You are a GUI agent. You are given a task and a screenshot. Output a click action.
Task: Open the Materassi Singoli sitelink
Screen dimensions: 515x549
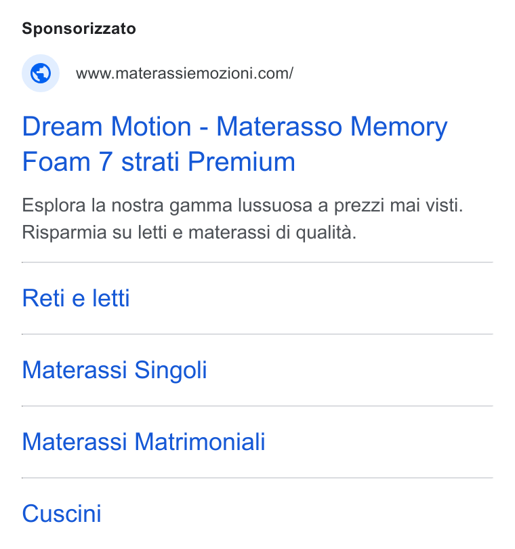coord(115,370)
